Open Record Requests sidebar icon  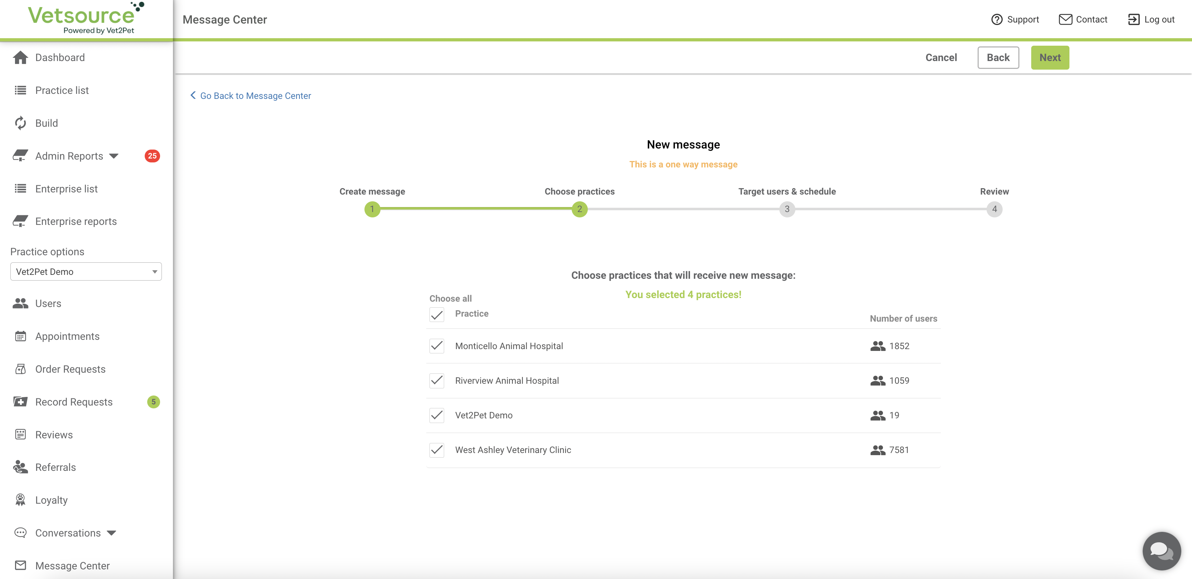click(20, 402)
